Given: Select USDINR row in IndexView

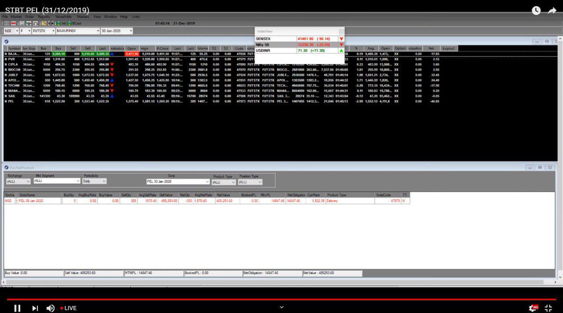Looking at the screenshot, I should coord(300,50).
